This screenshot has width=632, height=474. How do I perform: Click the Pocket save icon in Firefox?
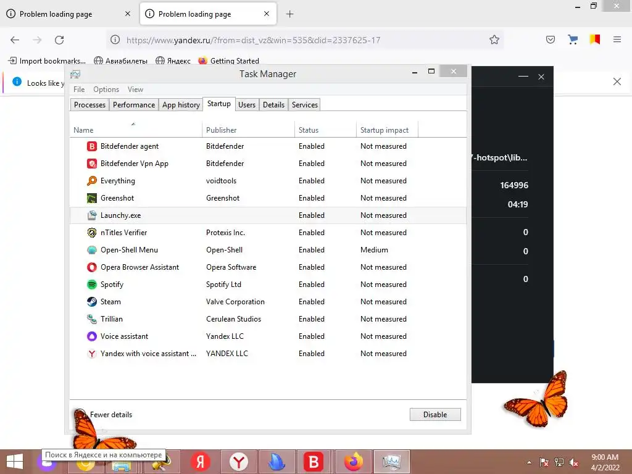click(551, 39)
